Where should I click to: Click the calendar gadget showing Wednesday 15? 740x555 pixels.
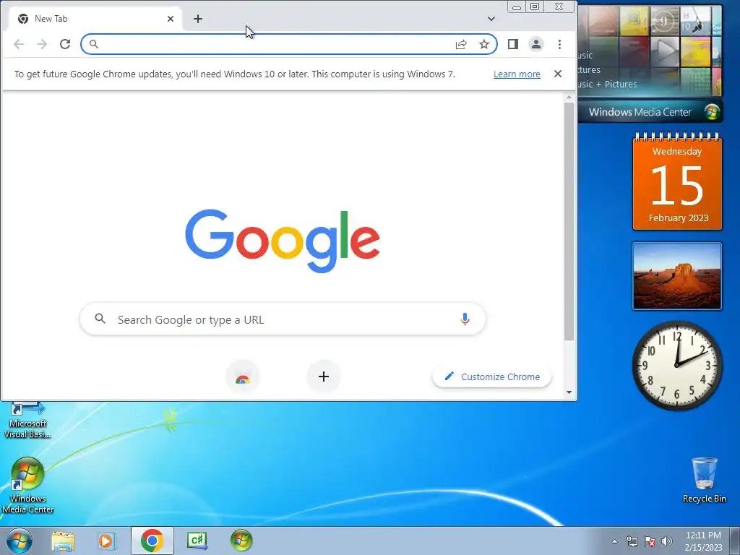[x=677, y=182]
